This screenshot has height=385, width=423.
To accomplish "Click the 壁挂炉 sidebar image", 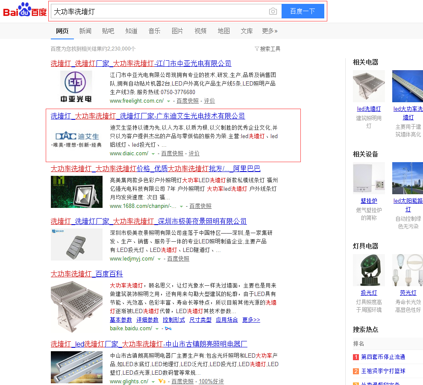I will pyautogui.click(x=369, y=178).
